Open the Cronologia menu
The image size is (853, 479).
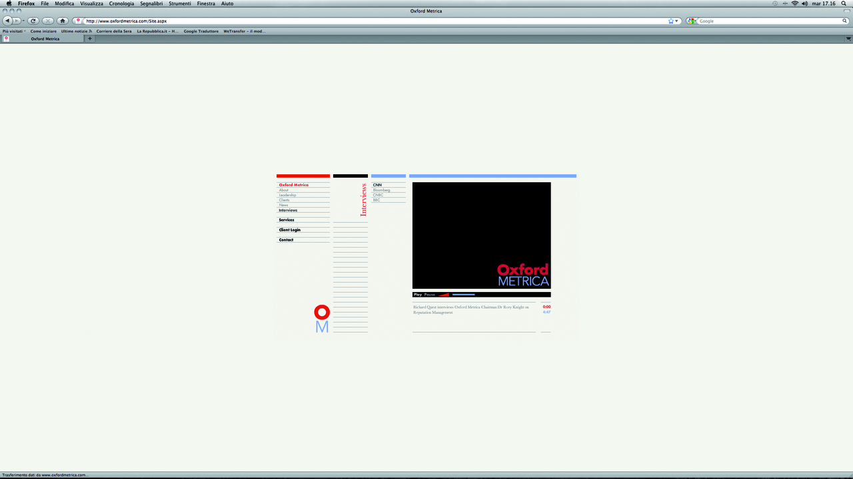point(122,3)
